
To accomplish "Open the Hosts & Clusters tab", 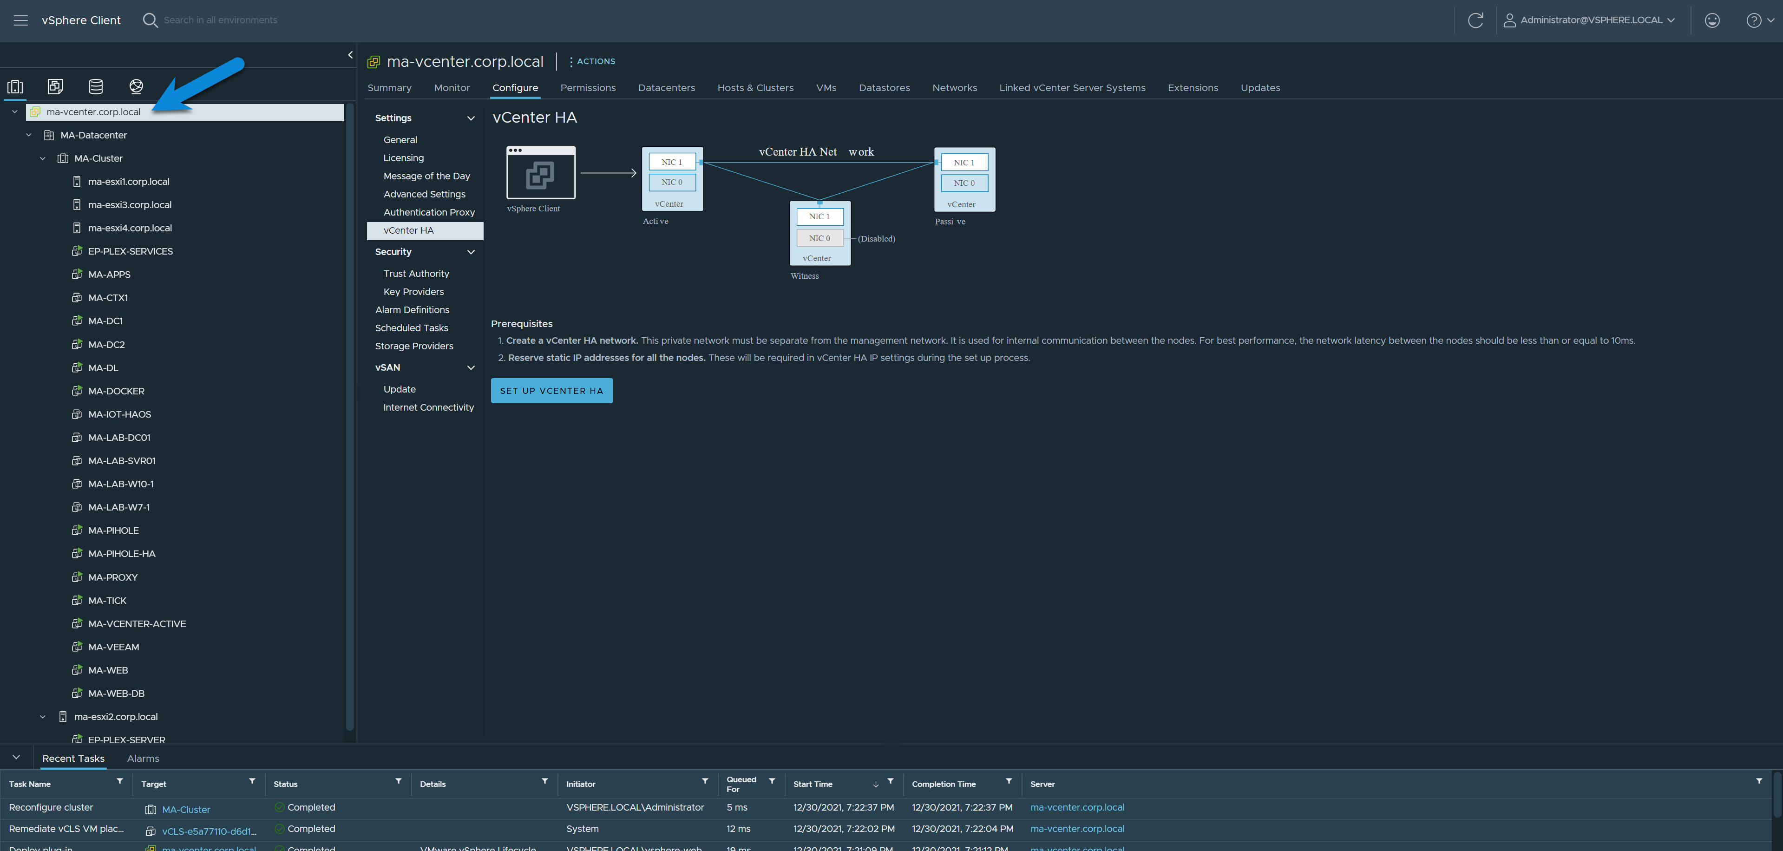I will [755, 88].
